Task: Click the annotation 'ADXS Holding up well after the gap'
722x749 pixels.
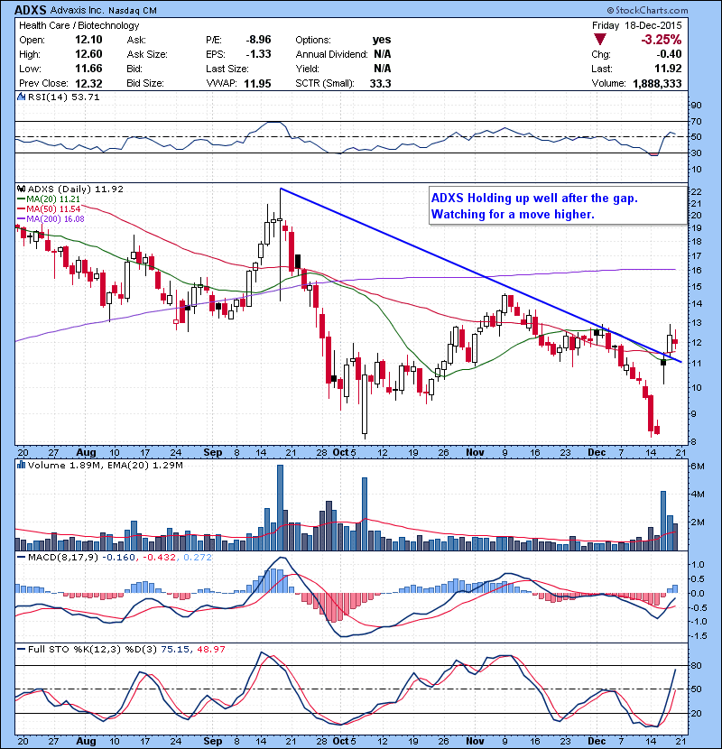Action: pos(534,198)
